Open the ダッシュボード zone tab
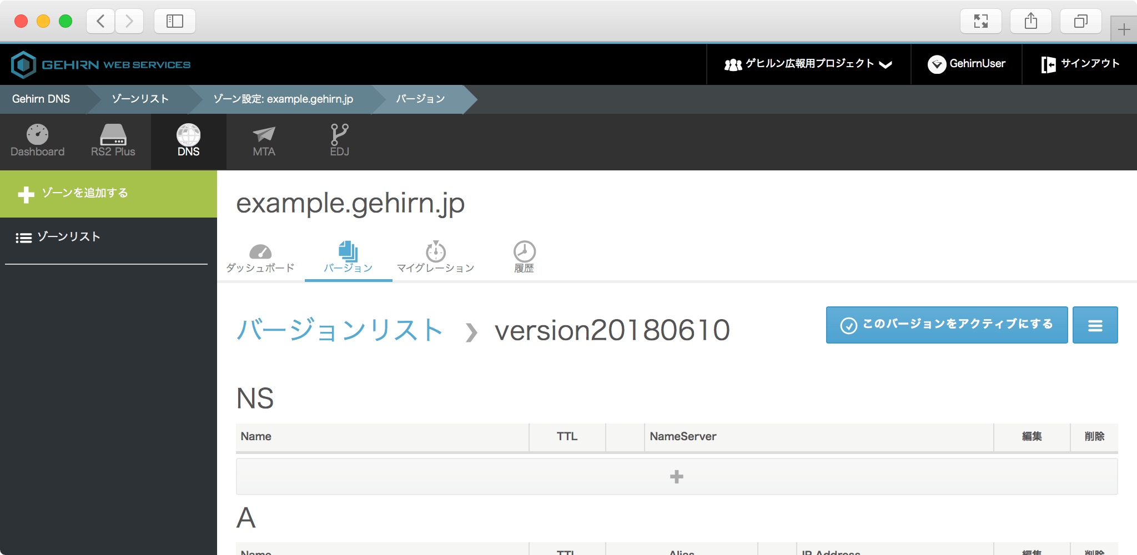The image size is (1137, 555). click(x=260, y=258)
